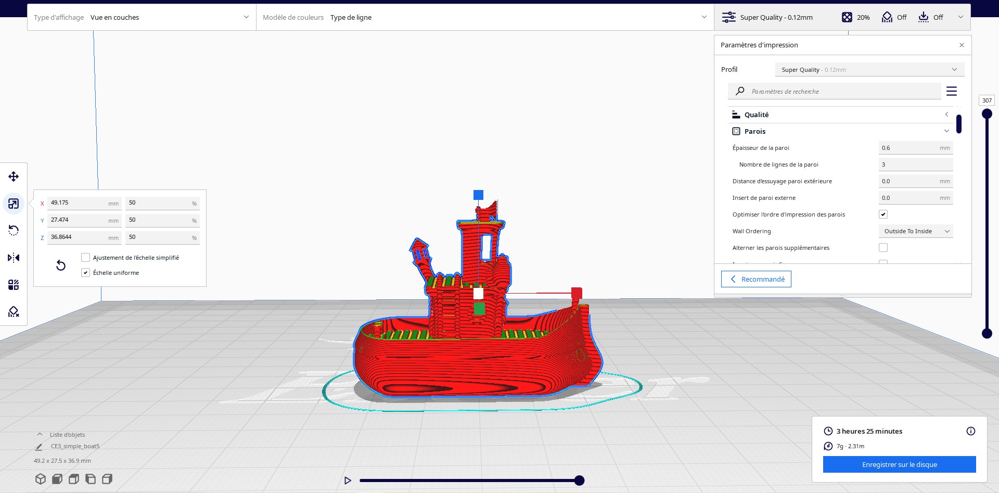Collapse the Parois settings section

click(x=946, y=131)
